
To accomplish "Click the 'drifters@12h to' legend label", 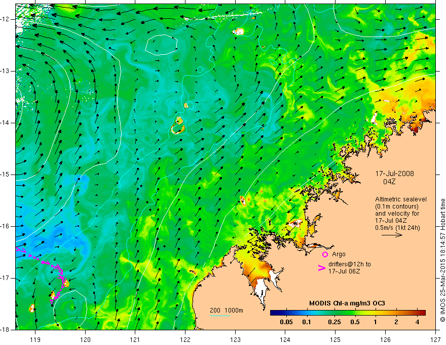I will point(350,264).
